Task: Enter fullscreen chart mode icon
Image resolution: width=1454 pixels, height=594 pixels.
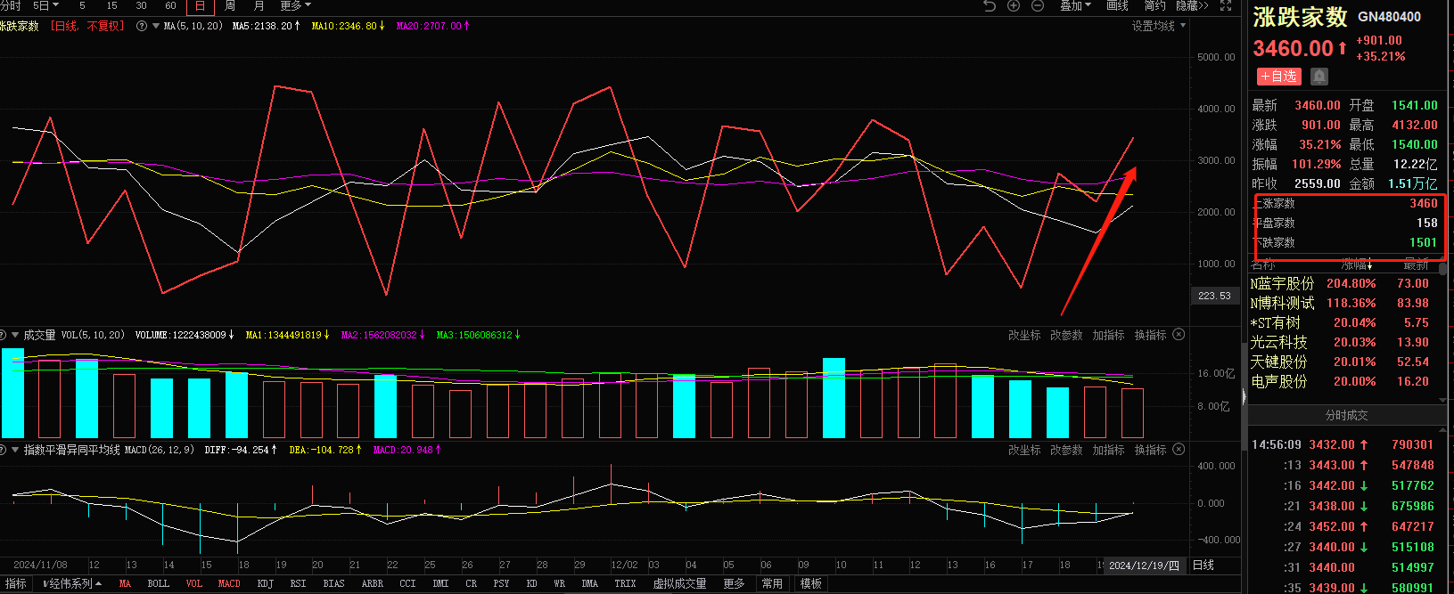Action: point(1226,5)
